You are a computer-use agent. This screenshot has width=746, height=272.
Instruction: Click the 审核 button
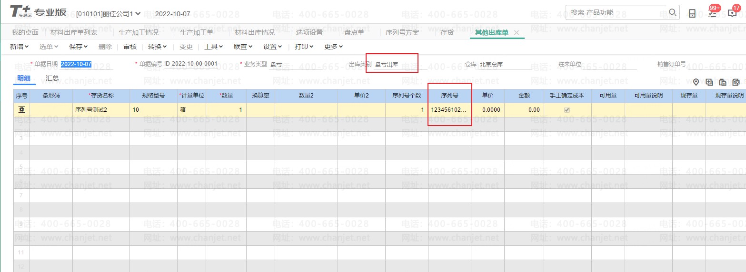click(130, 47)
